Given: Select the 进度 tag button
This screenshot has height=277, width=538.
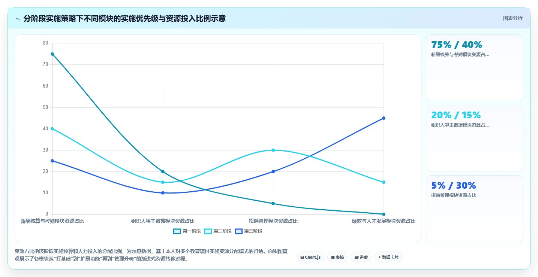Looking at the screenshot, I should 361,257.
